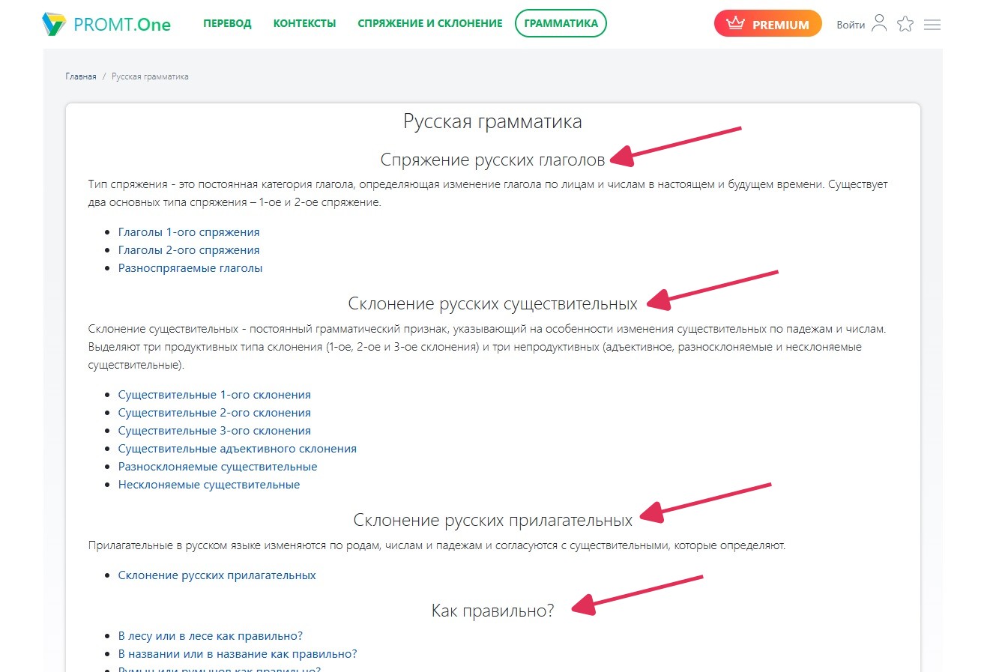Open Существительные 3-ого склонения link
The height and width of the screenshot is (672, 993).
(214, 431)
